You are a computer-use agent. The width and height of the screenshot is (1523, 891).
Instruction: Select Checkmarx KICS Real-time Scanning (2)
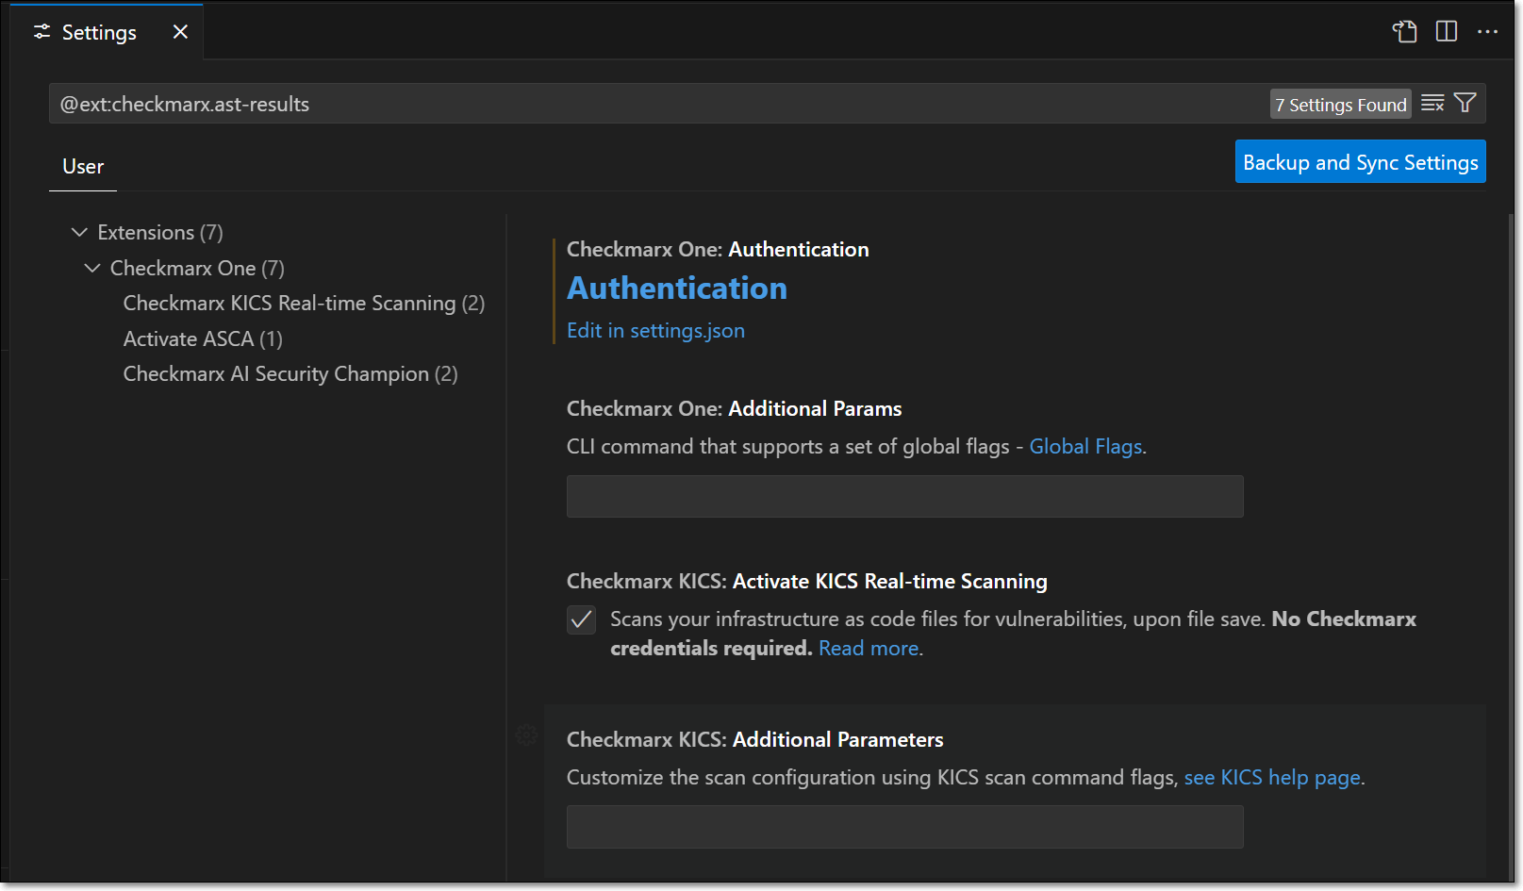click(x=304, y=304)
